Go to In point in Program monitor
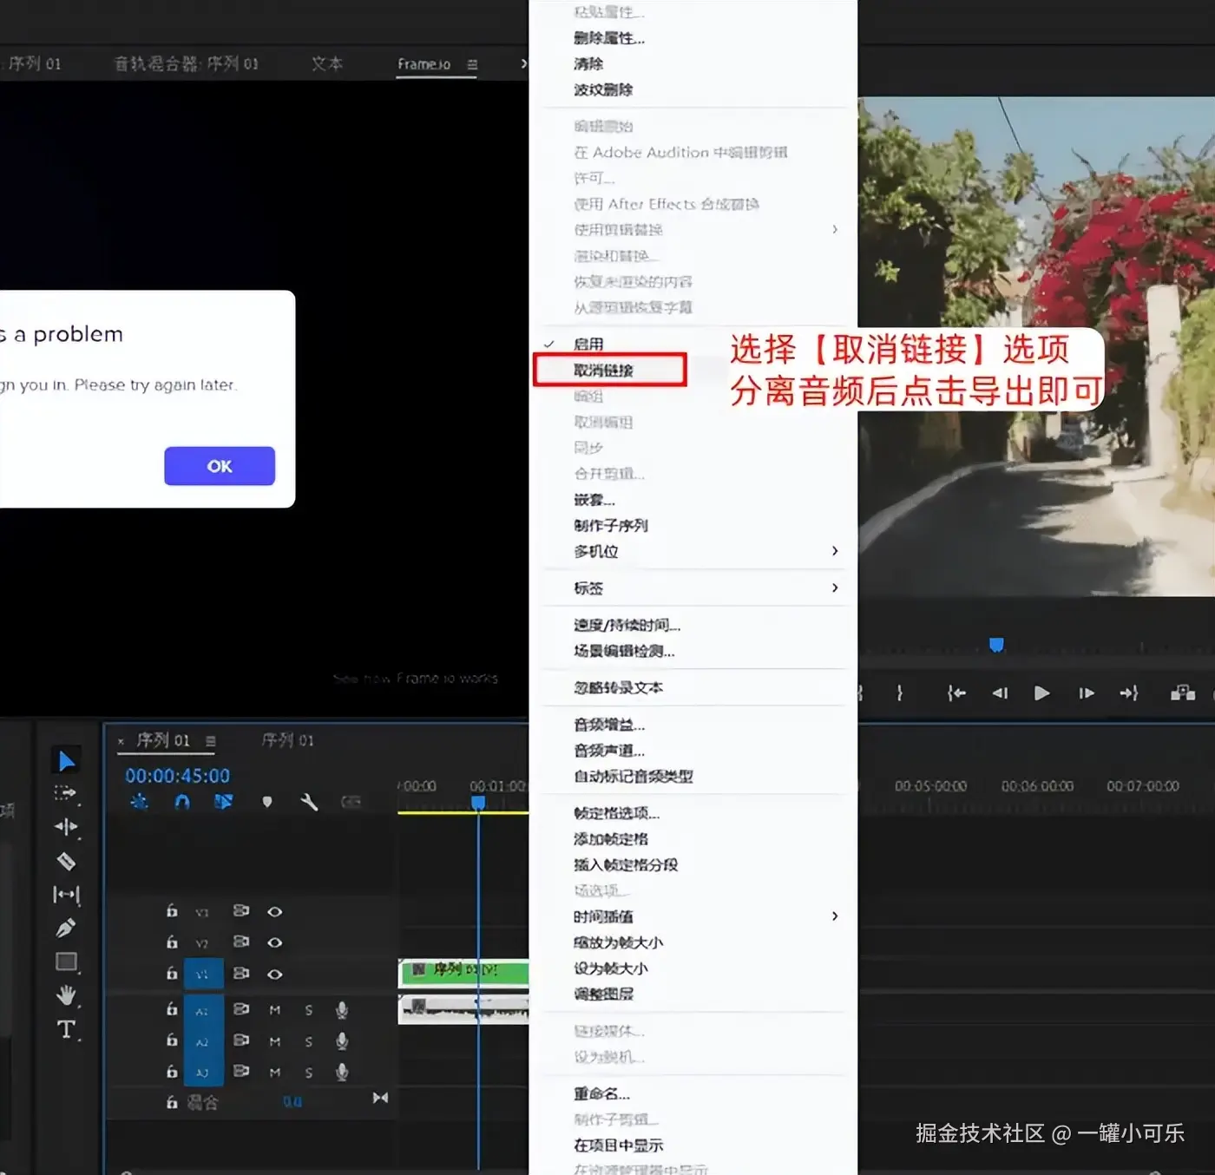Viewport: 1215px width, 1175px height. coord(956,693)
